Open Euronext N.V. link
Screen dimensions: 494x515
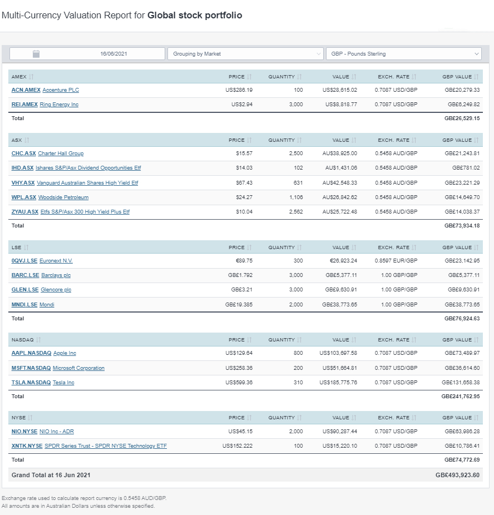[x=56, y=261]
